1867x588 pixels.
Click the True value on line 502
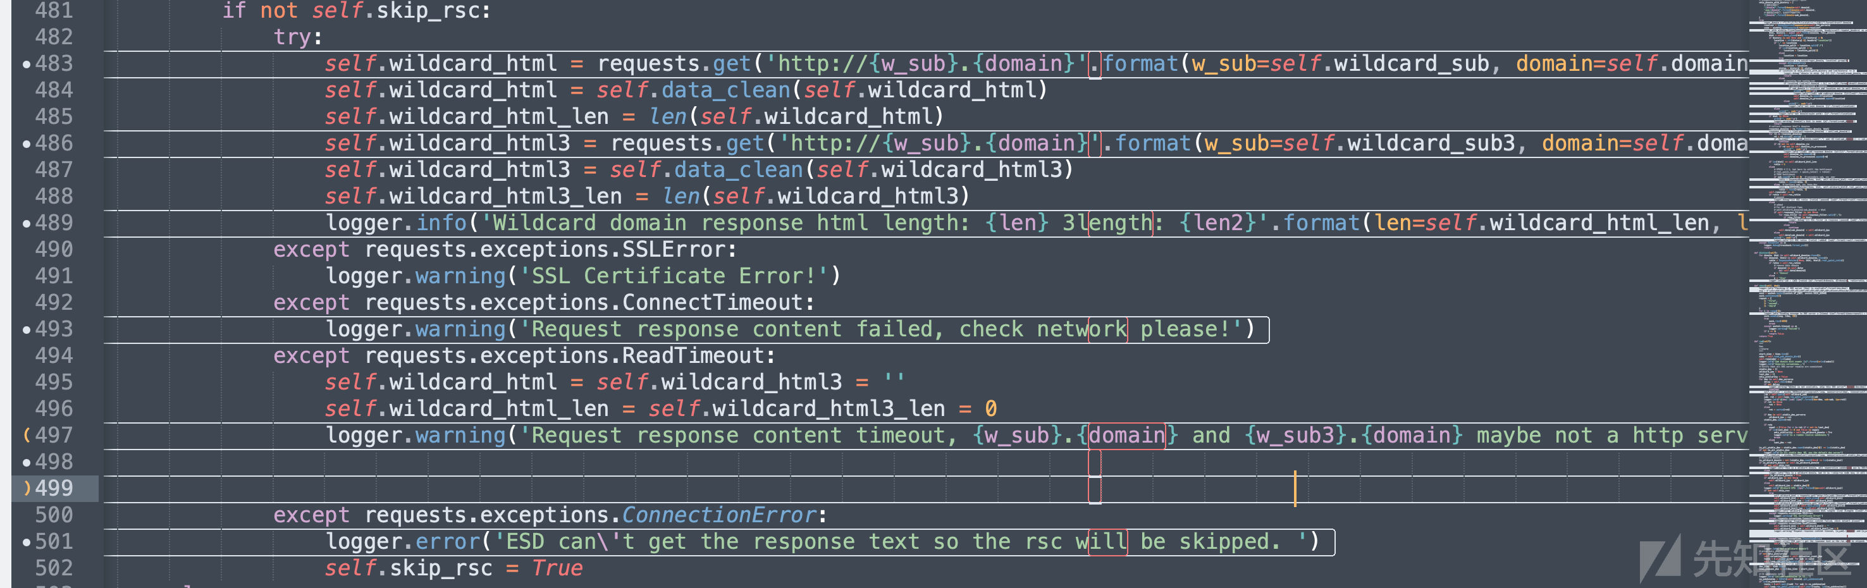(x=557, y=568)
